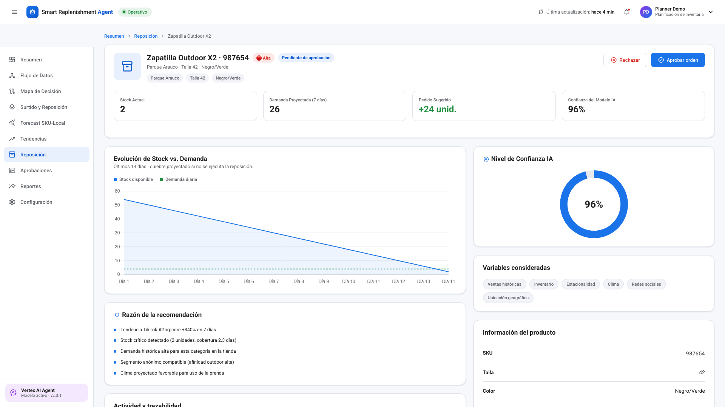This screenshot has width=725, height=407.
Task: Open the hamburger menu icon
Action: tap(14, 12)
